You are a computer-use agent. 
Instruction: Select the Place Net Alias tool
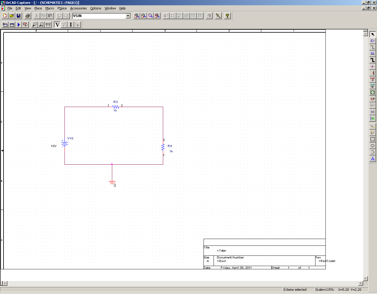373,54
